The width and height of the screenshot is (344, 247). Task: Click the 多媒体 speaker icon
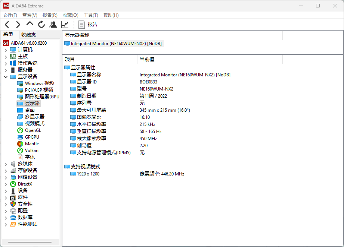(x=13, y=164)
